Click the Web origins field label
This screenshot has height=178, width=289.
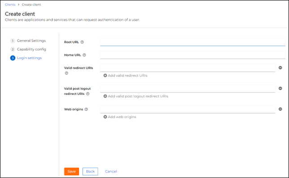(x=74, y=109)
